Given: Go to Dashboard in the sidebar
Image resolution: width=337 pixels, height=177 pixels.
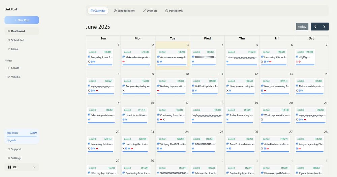Looking at the screenshot, I should click(x=22, y=31).
